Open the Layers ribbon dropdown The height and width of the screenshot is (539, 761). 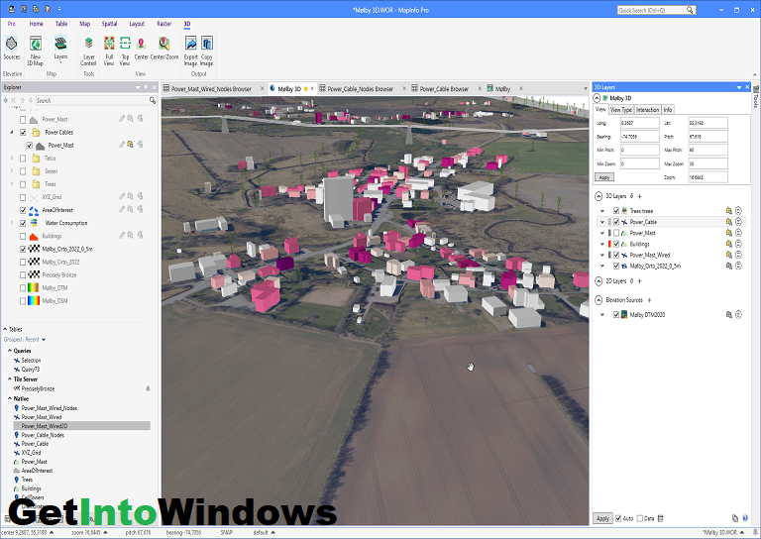pyautogui.click(x=60, y=50)
